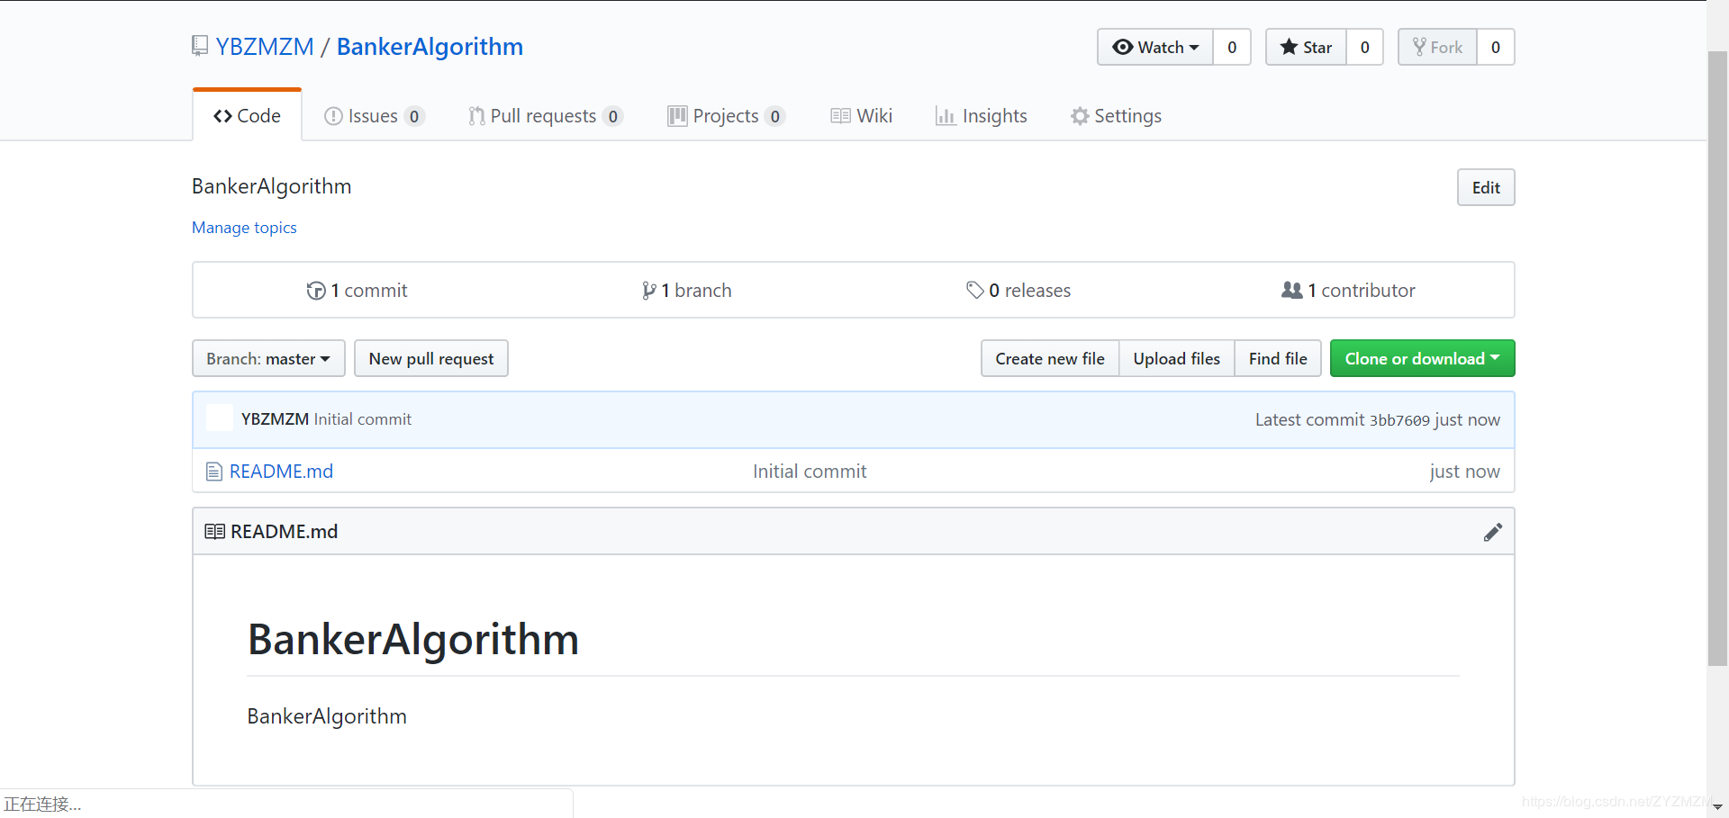Edit README with the pencil icon
1729x818 pixels.
pos(1492,532)
